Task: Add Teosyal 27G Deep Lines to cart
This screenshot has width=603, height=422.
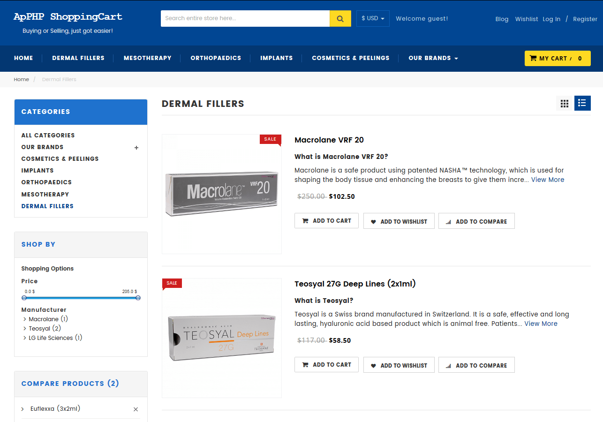Action: (x=326, y=365)
